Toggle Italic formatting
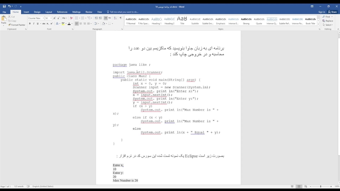 [x=33, y=24]
